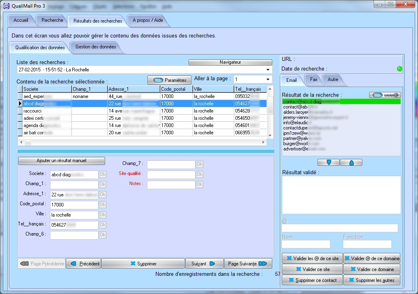Open the Paramètres button
Screen dimensions: 418x294
169,80
